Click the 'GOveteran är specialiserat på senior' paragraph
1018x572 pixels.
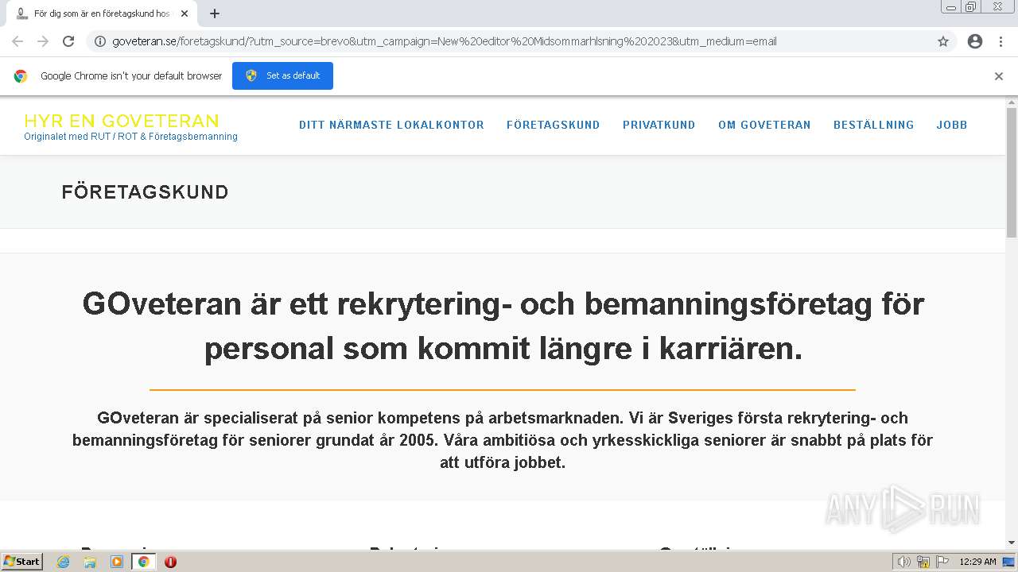point(503,440)
